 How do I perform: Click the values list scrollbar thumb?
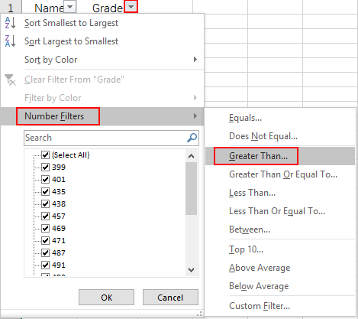[x=191, y=189]
